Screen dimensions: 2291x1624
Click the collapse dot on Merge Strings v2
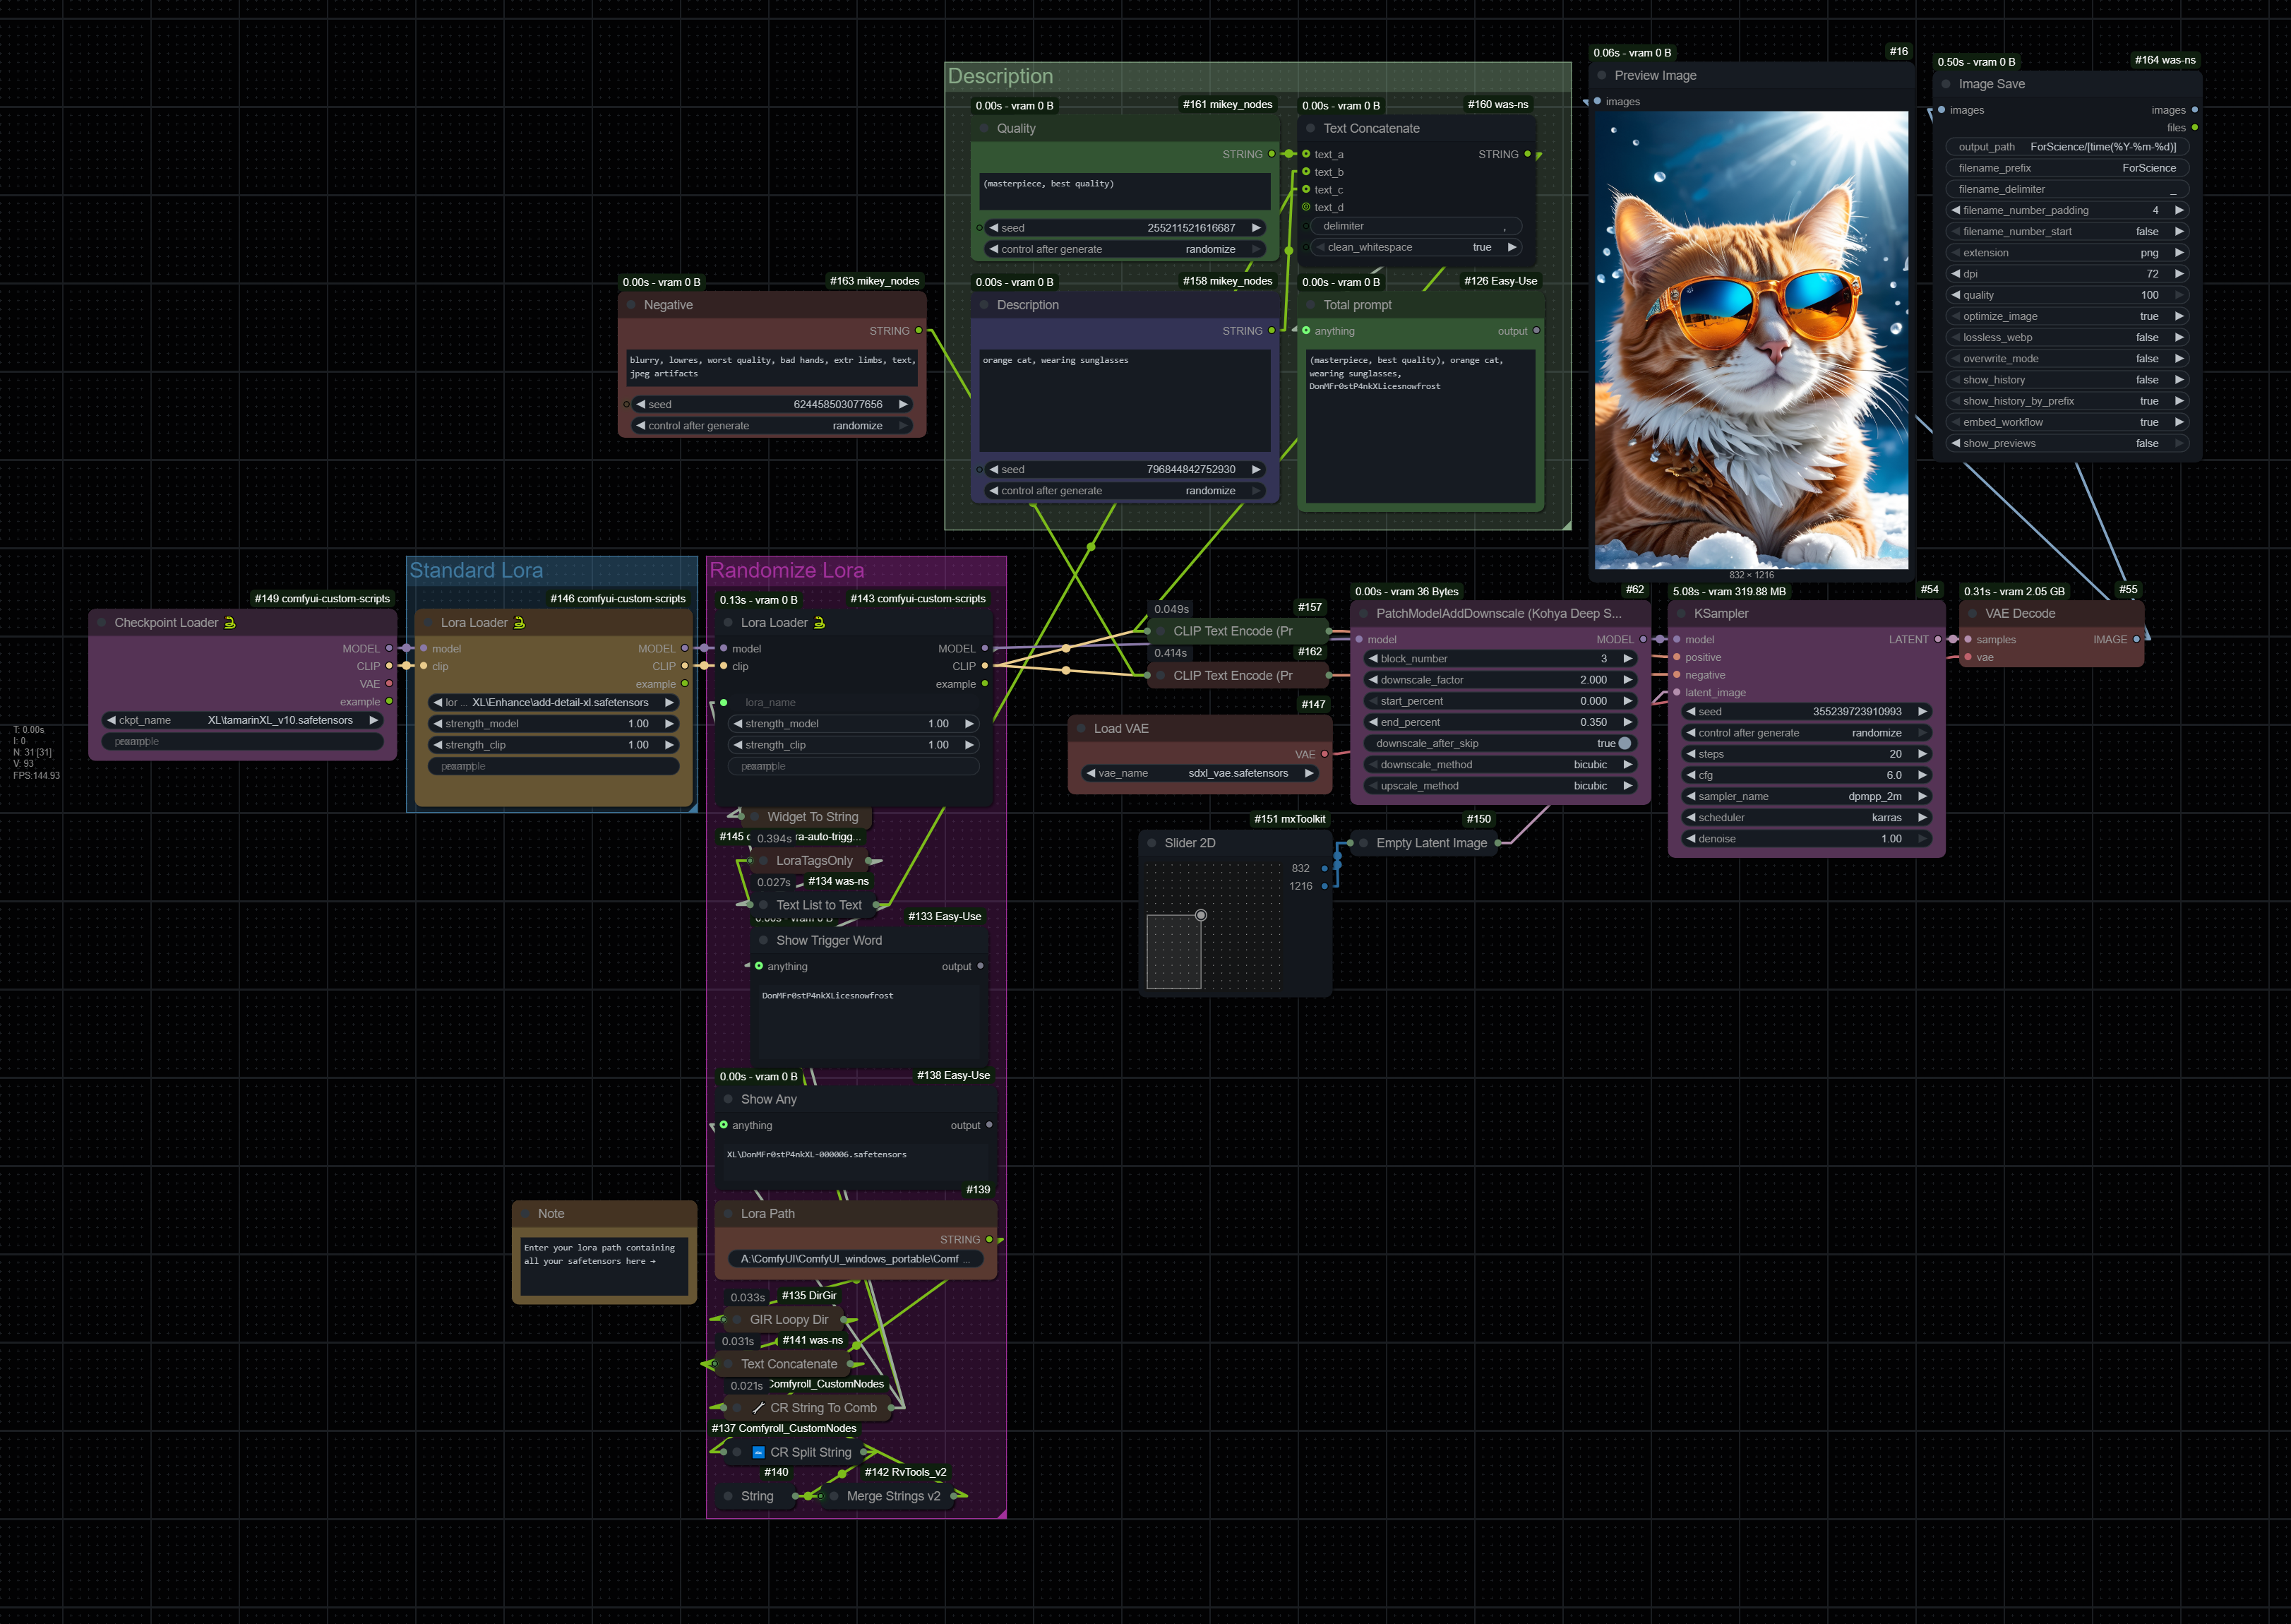[833, 1496]
